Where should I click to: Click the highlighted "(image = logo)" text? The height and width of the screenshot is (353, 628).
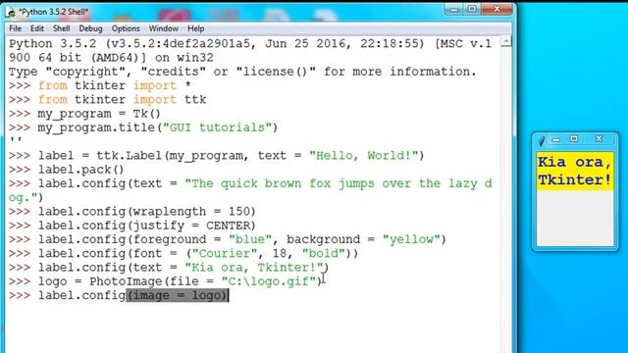178,295
